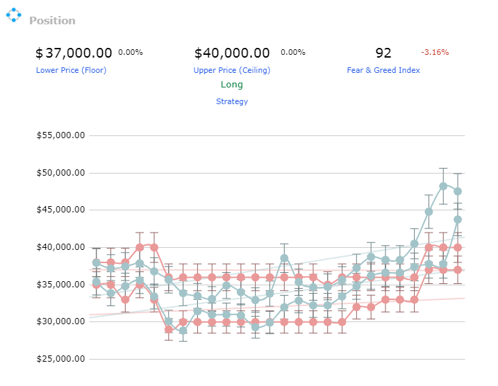The width and height of the screenshot is (498, 386).
Task: Click the Fear & Greed value 92
Action: coord(383,53)
